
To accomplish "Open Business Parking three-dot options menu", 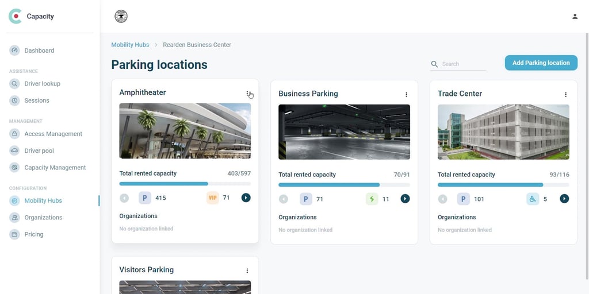I will pyautogui.click(x=406, y=95).
